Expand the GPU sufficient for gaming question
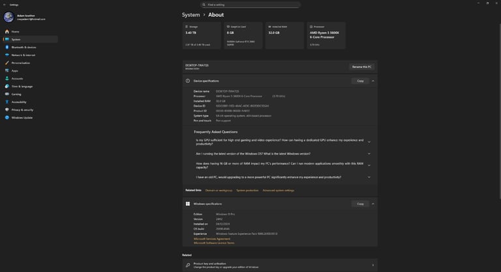This screenshot has width=501, height=272. tap(369, 142)
